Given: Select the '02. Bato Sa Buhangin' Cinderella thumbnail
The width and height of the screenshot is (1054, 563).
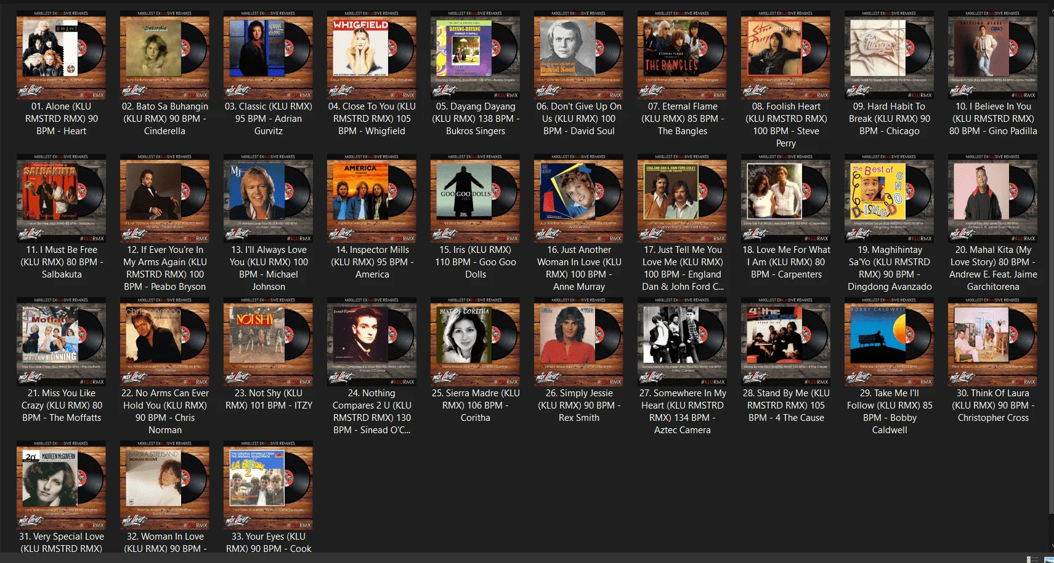Looking at the screenshot, I should [165, 55].
